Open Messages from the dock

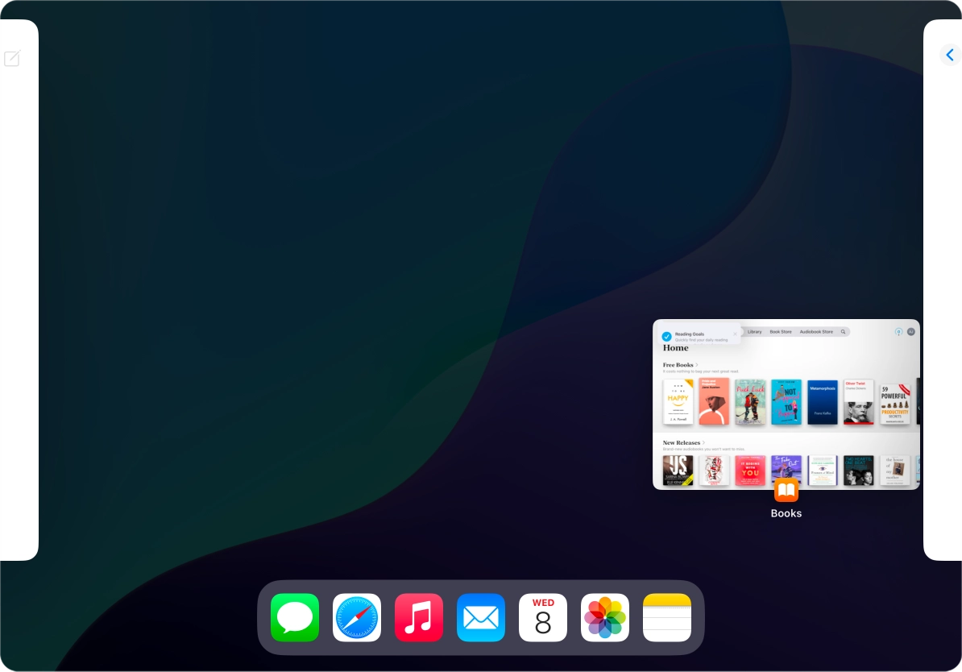(x=295, y=617)
